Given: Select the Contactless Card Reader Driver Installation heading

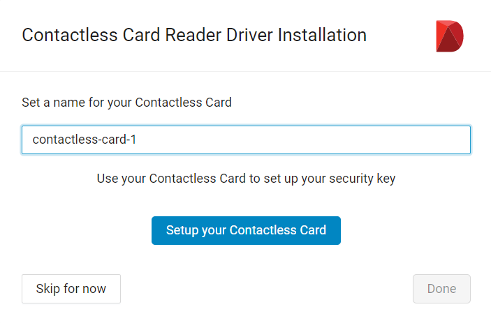Looking at the screenshot, I should tap(194, 35).
